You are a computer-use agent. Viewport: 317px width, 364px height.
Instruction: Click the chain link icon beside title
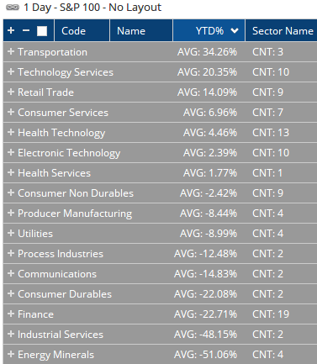13,8
